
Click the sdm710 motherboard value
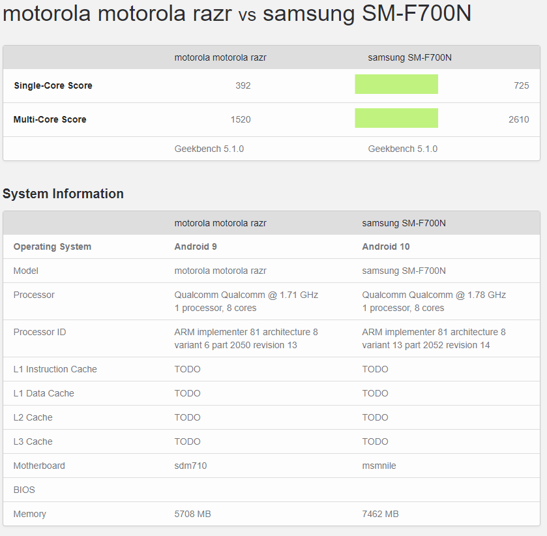(x=190, y=466)
